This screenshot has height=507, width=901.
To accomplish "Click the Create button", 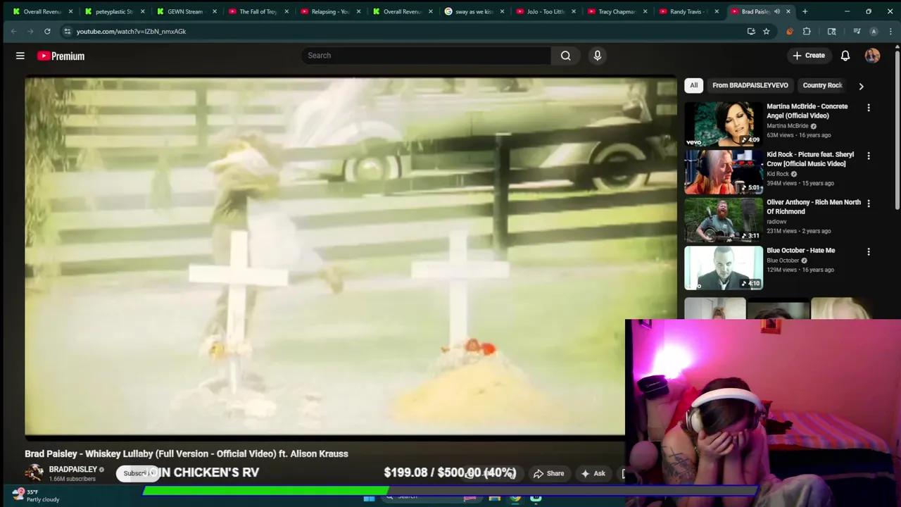I will pyautogui.click(x=809, y=56).
